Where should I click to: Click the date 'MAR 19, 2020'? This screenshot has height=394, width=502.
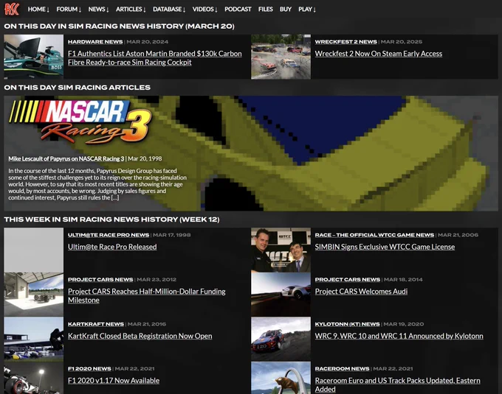pyautogui.click(x=403, y=324)
